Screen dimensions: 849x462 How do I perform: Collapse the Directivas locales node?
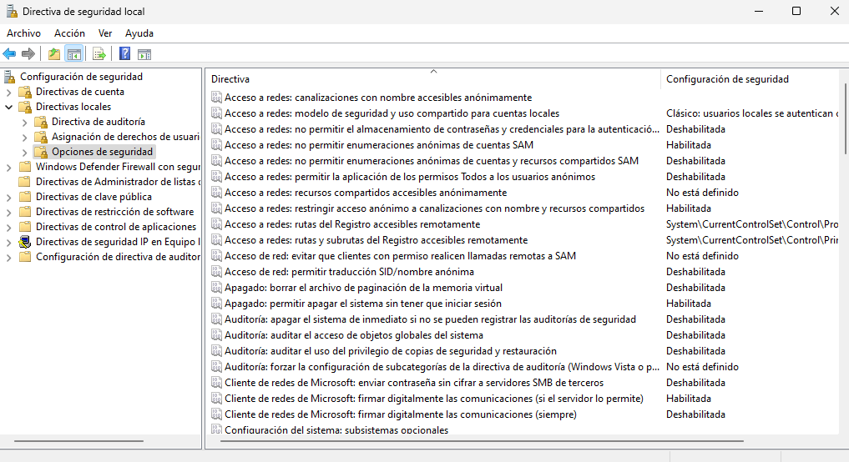[x=9, y=107]
